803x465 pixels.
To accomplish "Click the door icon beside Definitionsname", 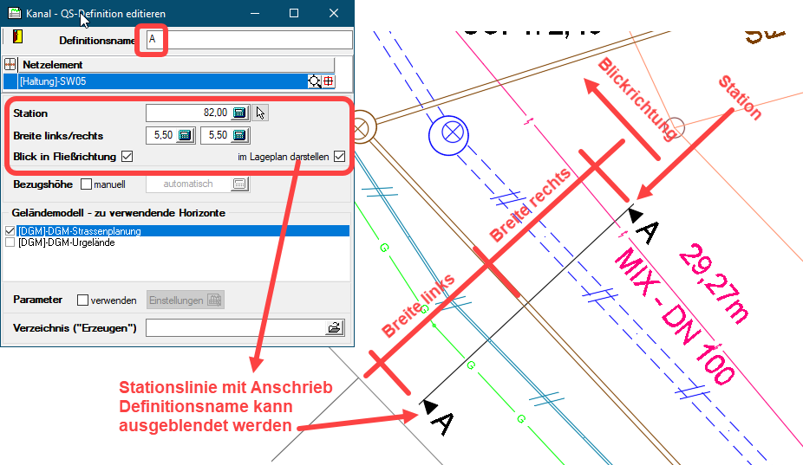I will 16,37.
